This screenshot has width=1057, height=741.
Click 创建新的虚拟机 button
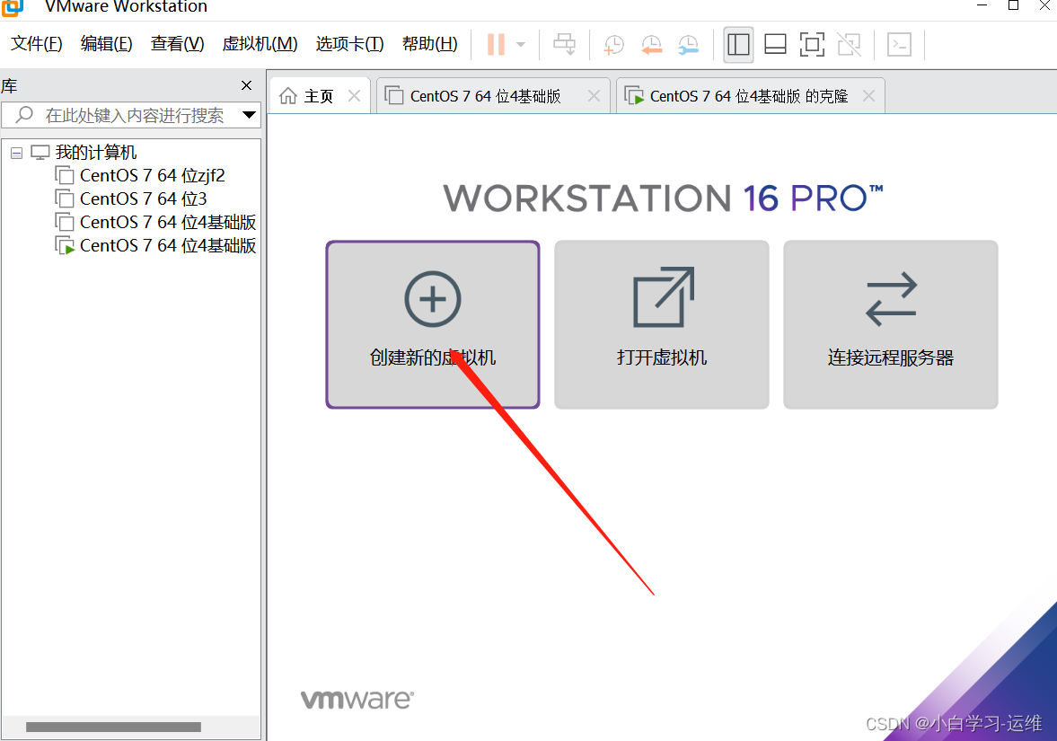click(433, 324)
